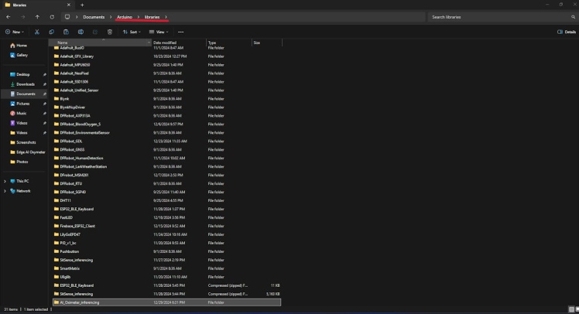
Task: Click Arduino in the breadcrumb path
Action: point(124,16)
